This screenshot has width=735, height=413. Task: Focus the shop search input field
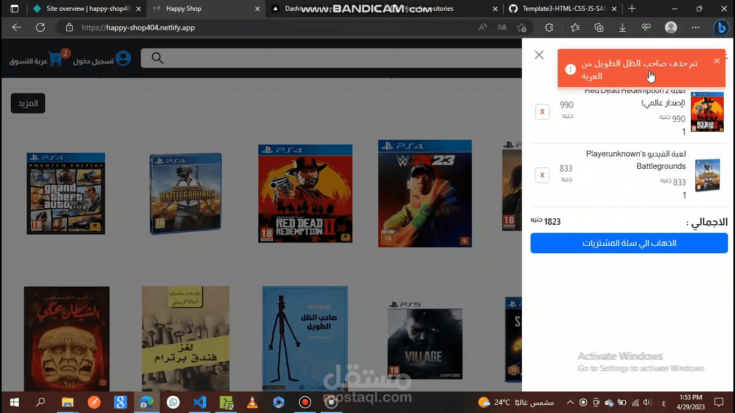tap(331, 58)
